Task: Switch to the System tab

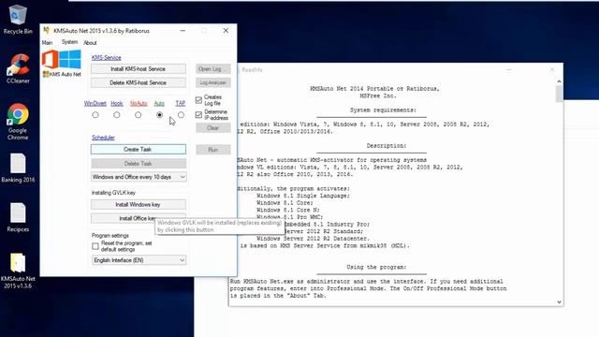Action: 69,42
